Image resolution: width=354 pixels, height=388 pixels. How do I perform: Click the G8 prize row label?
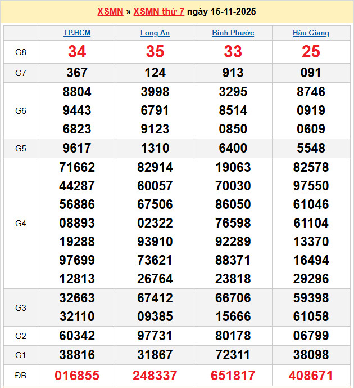click(x=21, y=52)
